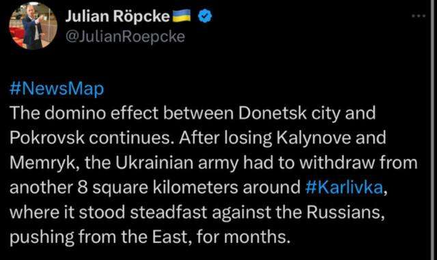The image size is (437, 260).
Task: Click the word steadfast in the tweet
Action: pos(169,212)
